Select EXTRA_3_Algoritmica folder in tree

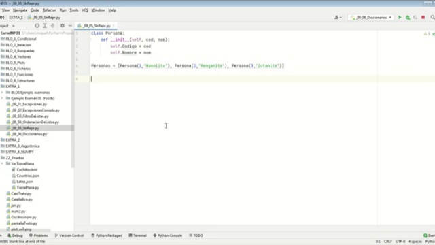point(22,146)
